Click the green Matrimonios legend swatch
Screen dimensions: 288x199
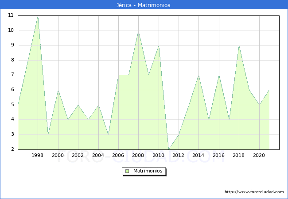(x=127, y=171)
